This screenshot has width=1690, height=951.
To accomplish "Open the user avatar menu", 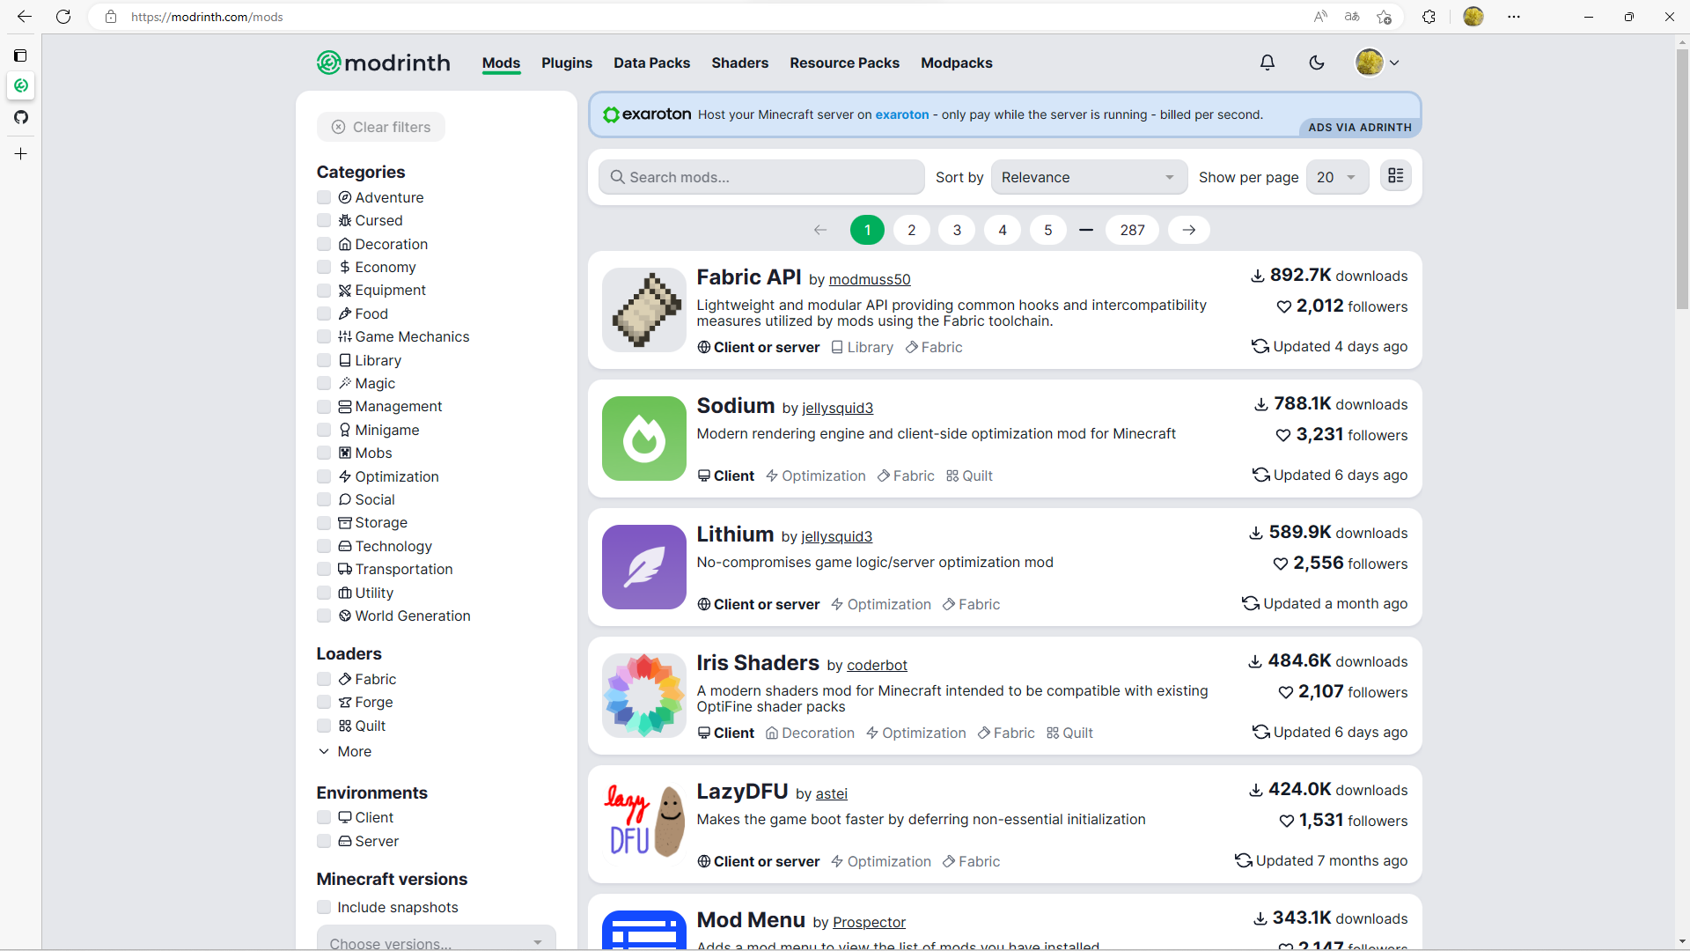I will 1376,63.
